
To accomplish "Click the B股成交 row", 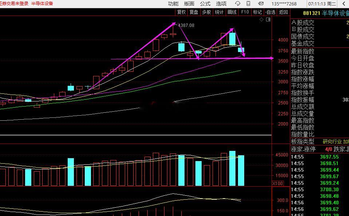I will click(320, 29).
